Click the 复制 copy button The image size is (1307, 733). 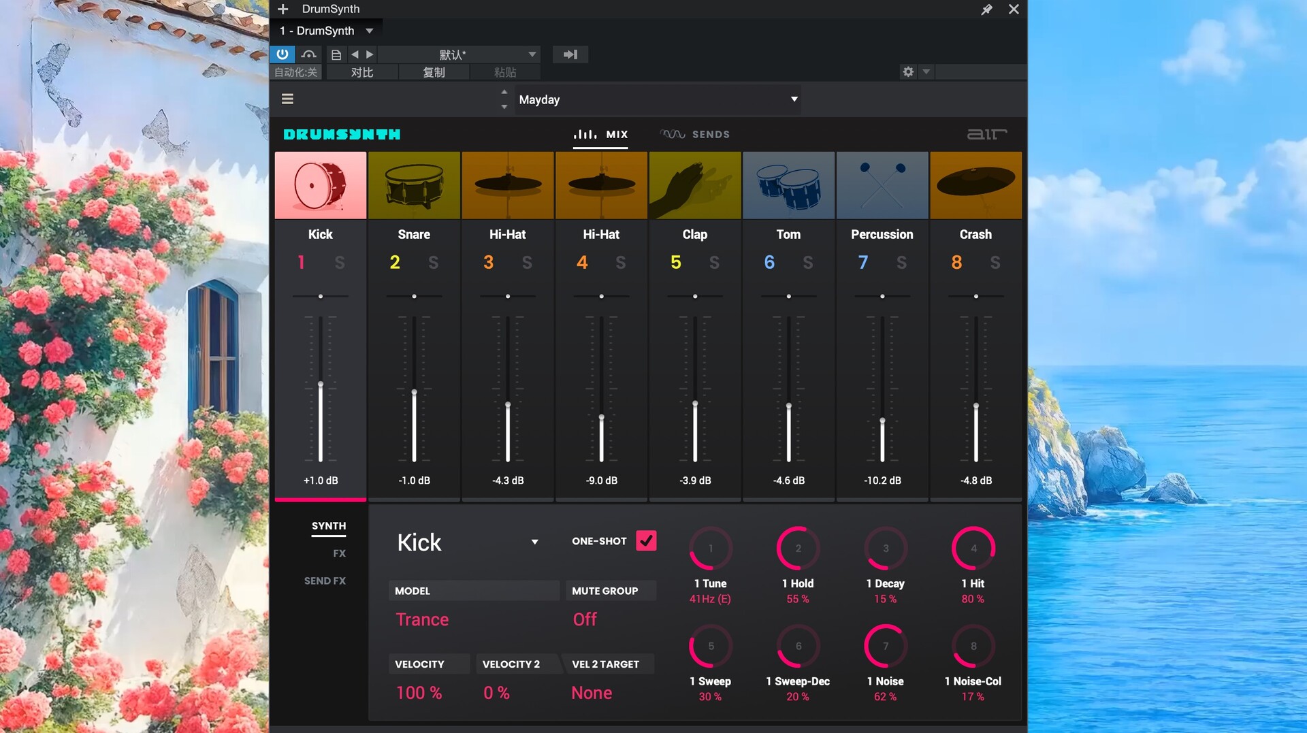coord(434,72)
